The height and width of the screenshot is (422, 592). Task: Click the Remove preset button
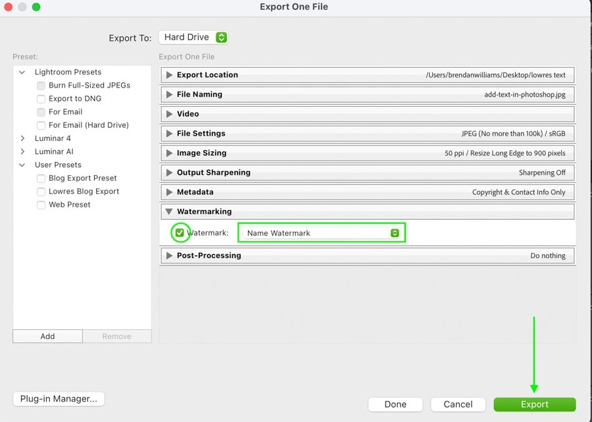coord(116,336)
